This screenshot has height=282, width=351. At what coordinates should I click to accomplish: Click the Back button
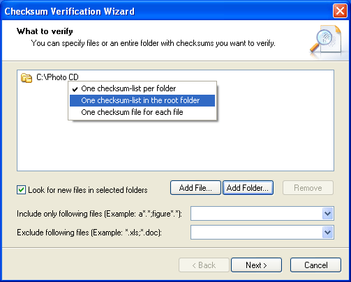[204, 265]
